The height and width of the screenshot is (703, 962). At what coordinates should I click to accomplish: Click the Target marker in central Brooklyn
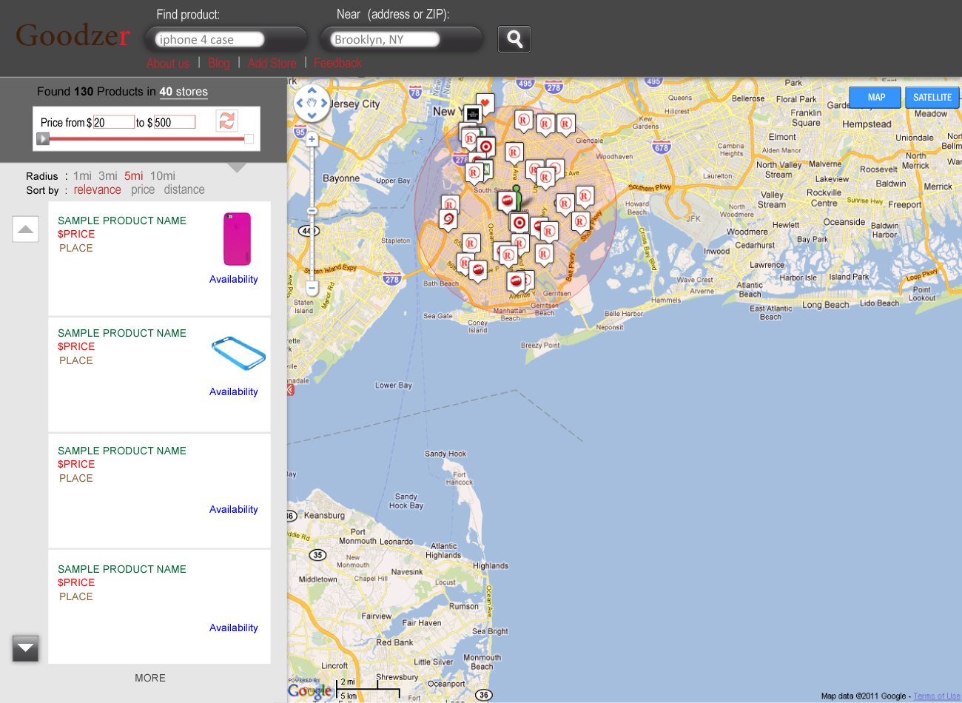click(x=519, y=223)
